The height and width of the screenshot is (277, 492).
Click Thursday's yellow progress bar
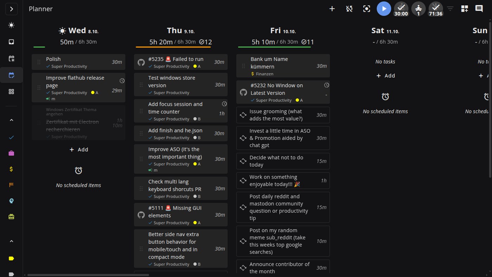pyautogui.click(x=174, y=47)
